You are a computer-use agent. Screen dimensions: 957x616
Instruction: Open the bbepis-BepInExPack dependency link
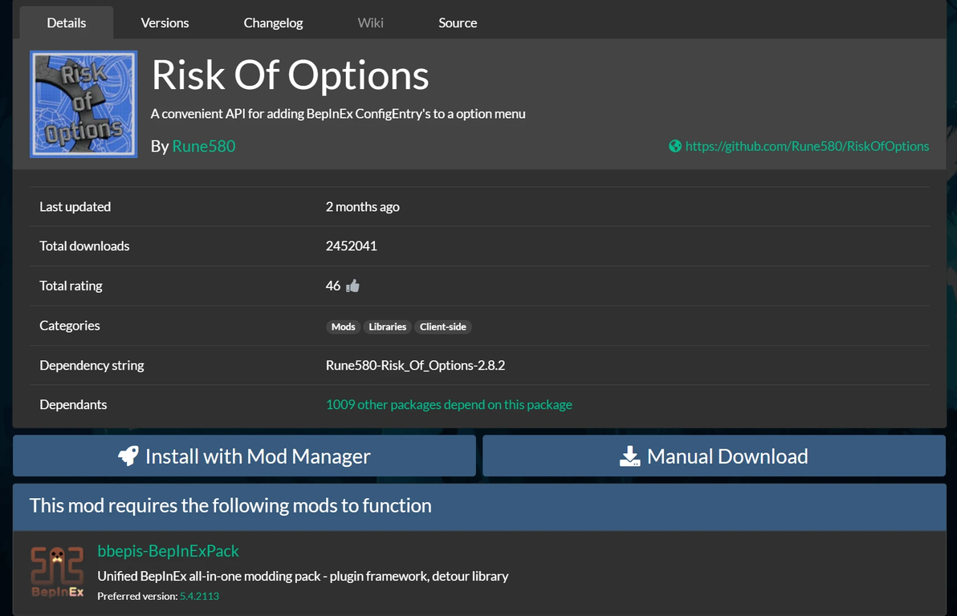click(x=168, y=551)
